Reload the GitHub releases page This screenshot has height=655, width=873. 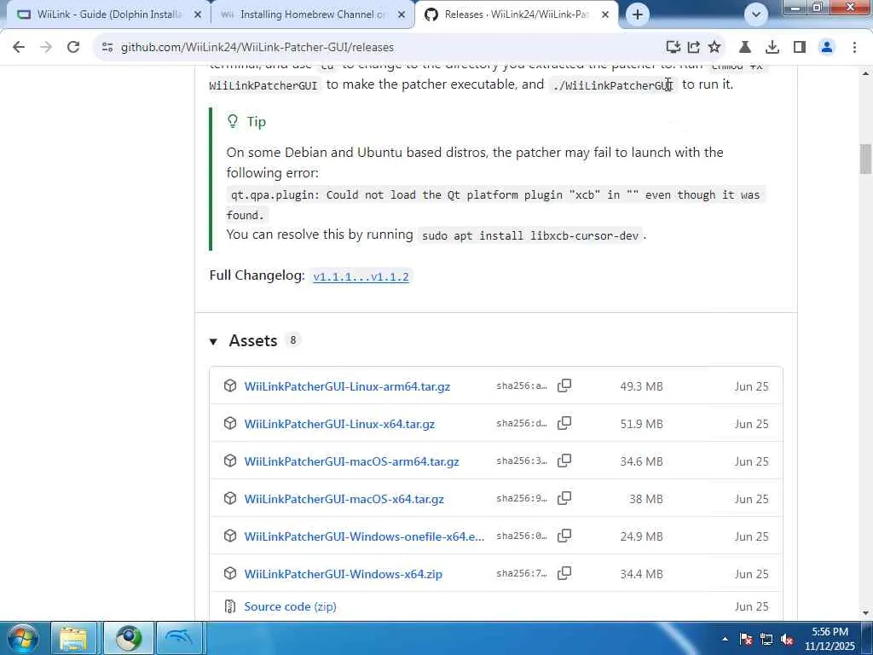pyautogui.click(x=73, y=48)
